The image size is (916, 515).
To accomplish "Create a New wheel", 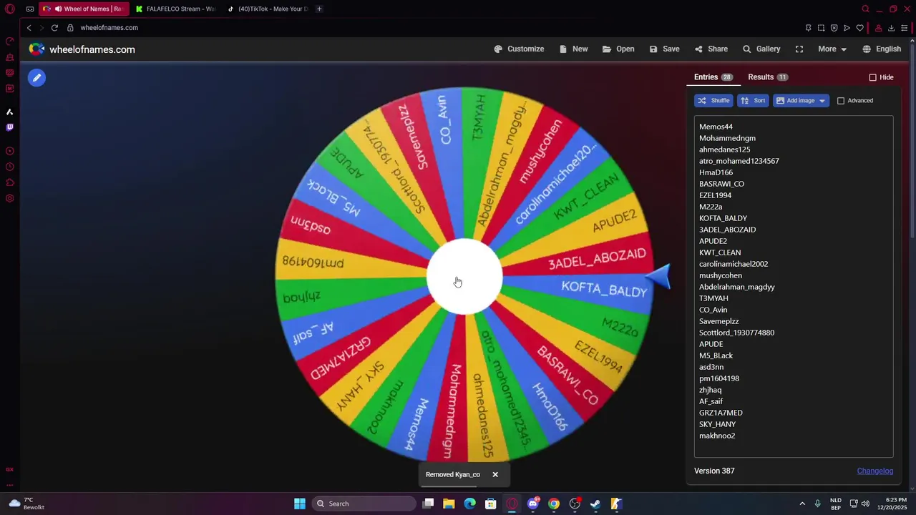I will coord(573,49).
